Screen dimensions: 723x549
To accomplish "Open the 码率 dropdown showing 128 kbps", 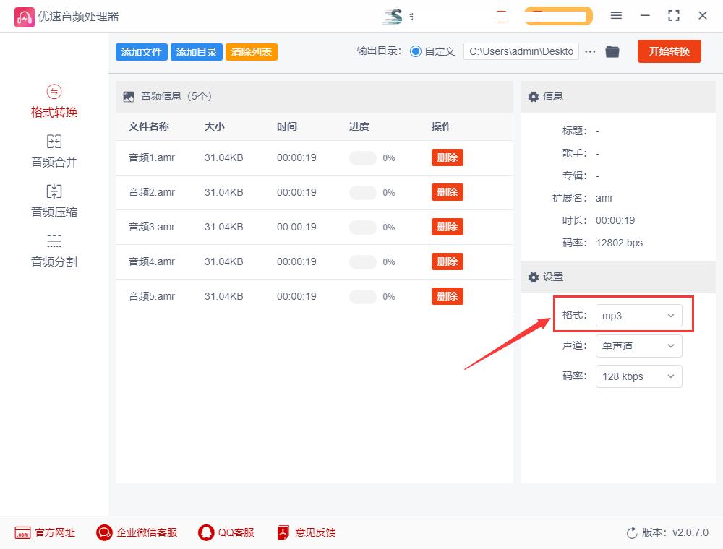I will click(638, 376).
